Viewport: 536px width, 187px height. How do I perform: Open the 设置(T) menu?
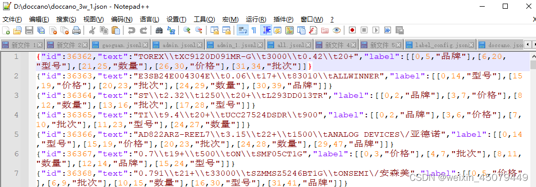click(x=176, y=19)
